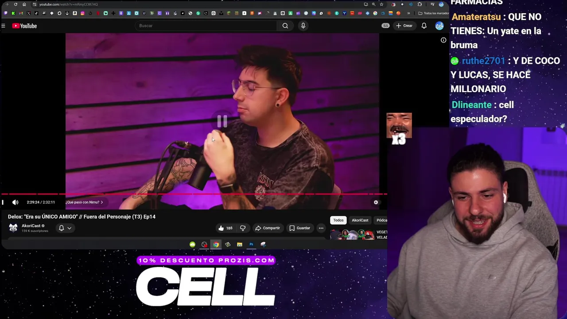Like the video (188 likes)

click(225, 228)
